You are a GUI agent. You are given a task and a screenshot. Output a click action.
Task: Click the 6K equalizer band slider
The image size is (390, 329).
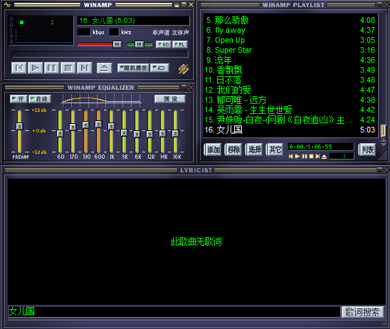tap(137, 135)
